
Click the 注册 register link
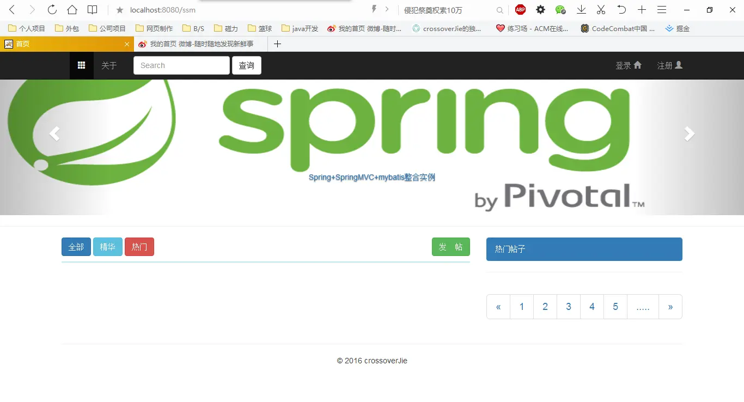pos(670,65)
